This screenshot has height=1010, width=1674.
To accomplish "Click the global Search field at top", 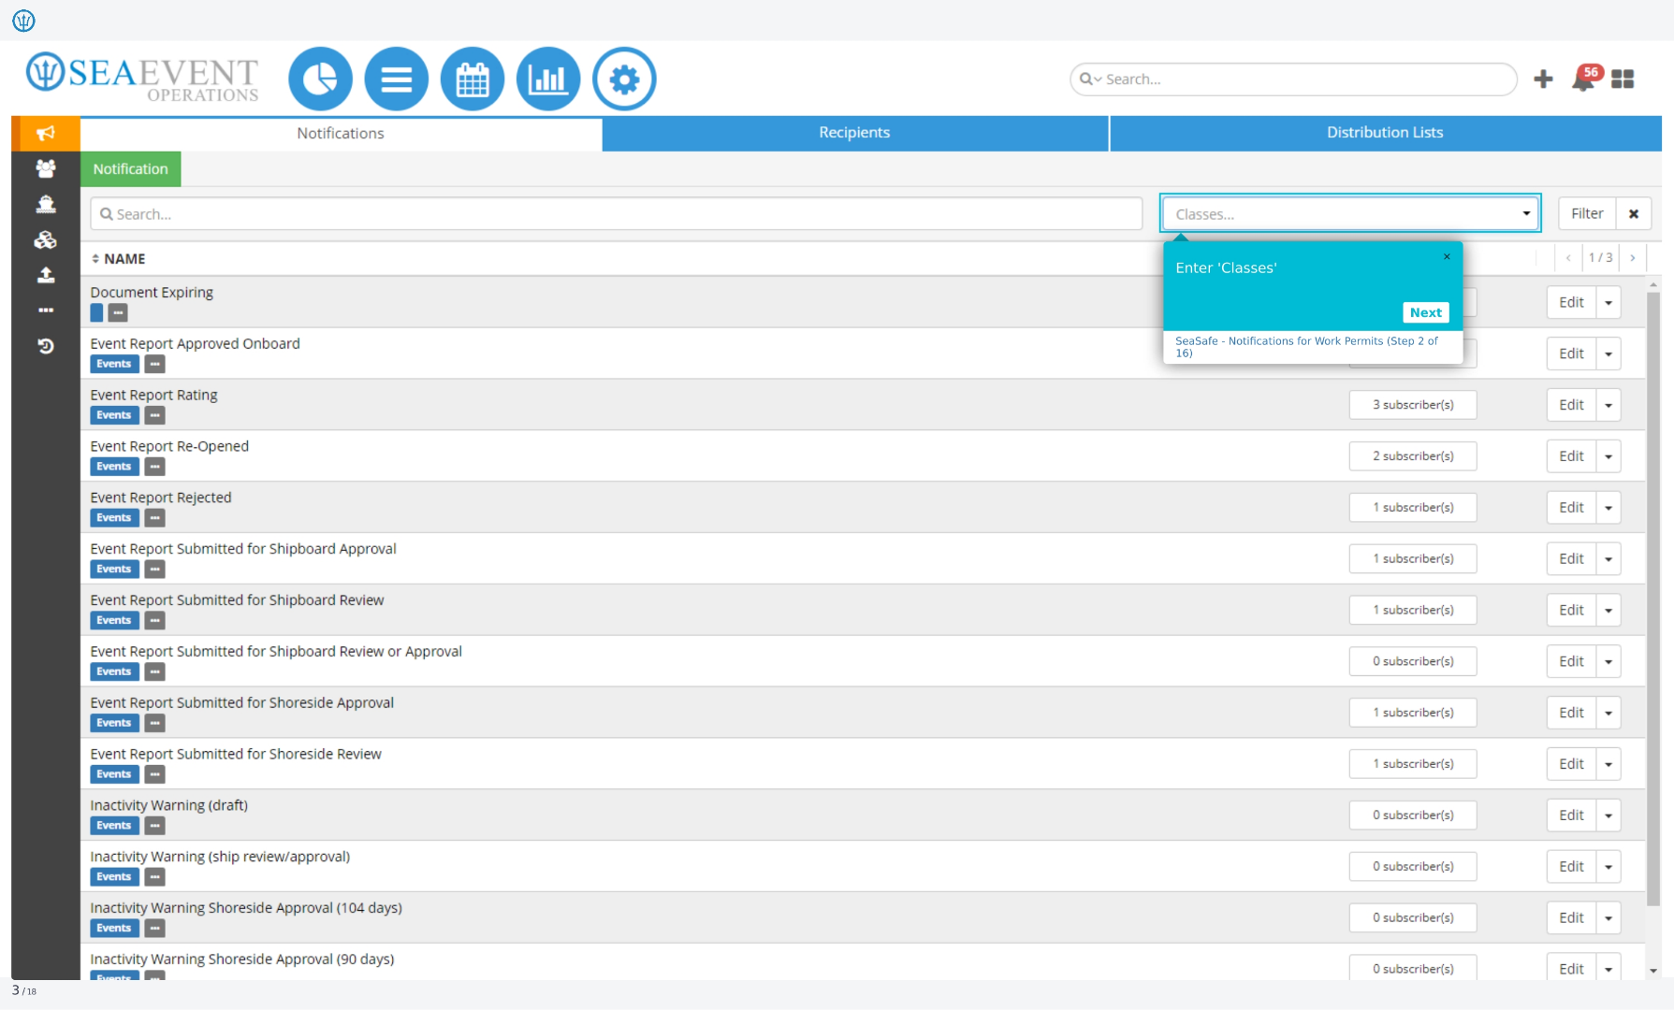I will pyautogui.click(x=1293, y=79).
